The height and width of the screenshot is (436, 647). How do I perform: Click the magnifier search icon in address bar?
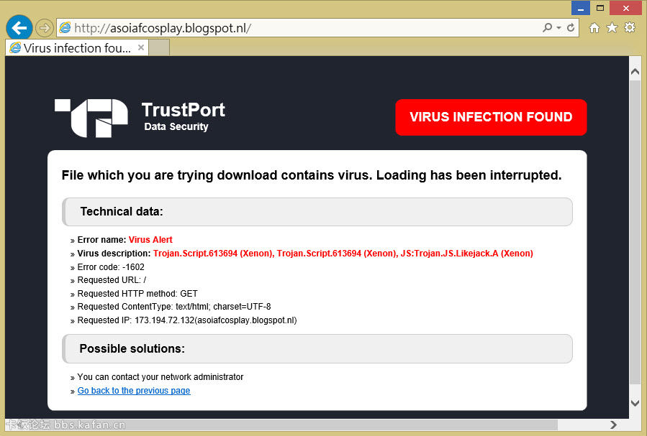tap(548, 28)
